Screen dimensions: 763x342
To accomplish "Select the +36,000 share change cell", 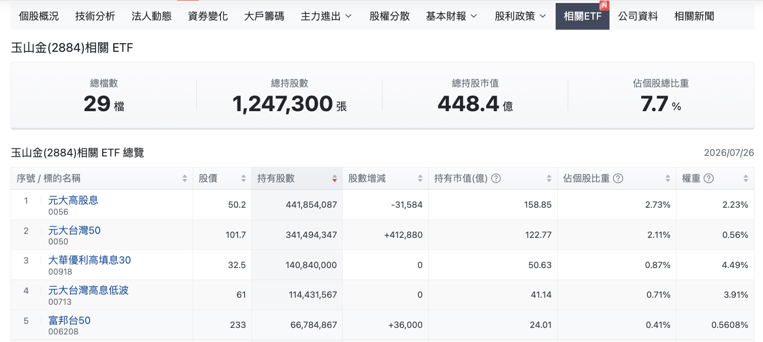I will [x=386, y=325].
